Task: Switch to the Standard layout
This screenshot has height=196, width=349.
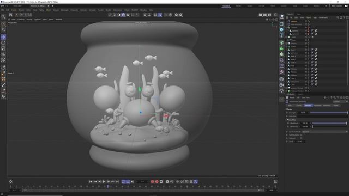Action: pos(226,6)
